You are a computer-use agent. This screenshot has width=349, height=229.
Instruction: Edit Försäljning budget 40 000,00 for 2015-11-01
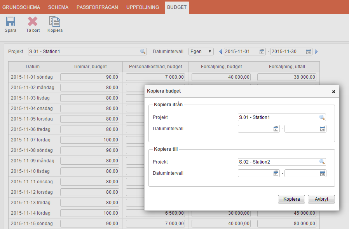(x=221, y=77)
